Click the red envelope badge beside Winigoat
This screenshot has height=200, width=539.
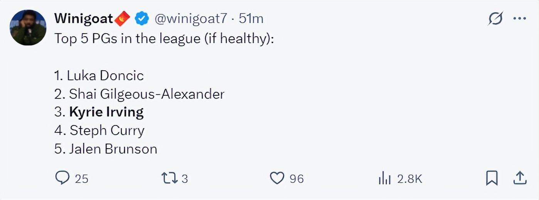tap(123, 19)
